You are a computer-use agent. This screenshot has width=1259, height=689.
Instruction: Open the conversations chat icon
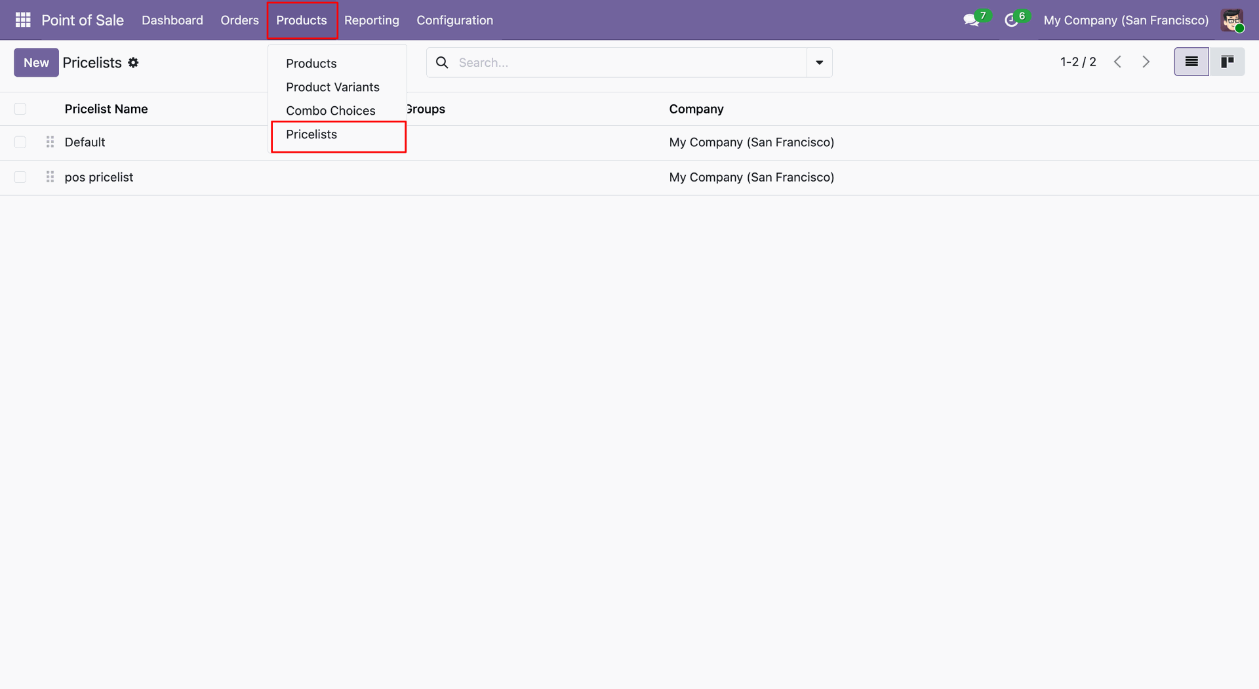click(971, 20)
